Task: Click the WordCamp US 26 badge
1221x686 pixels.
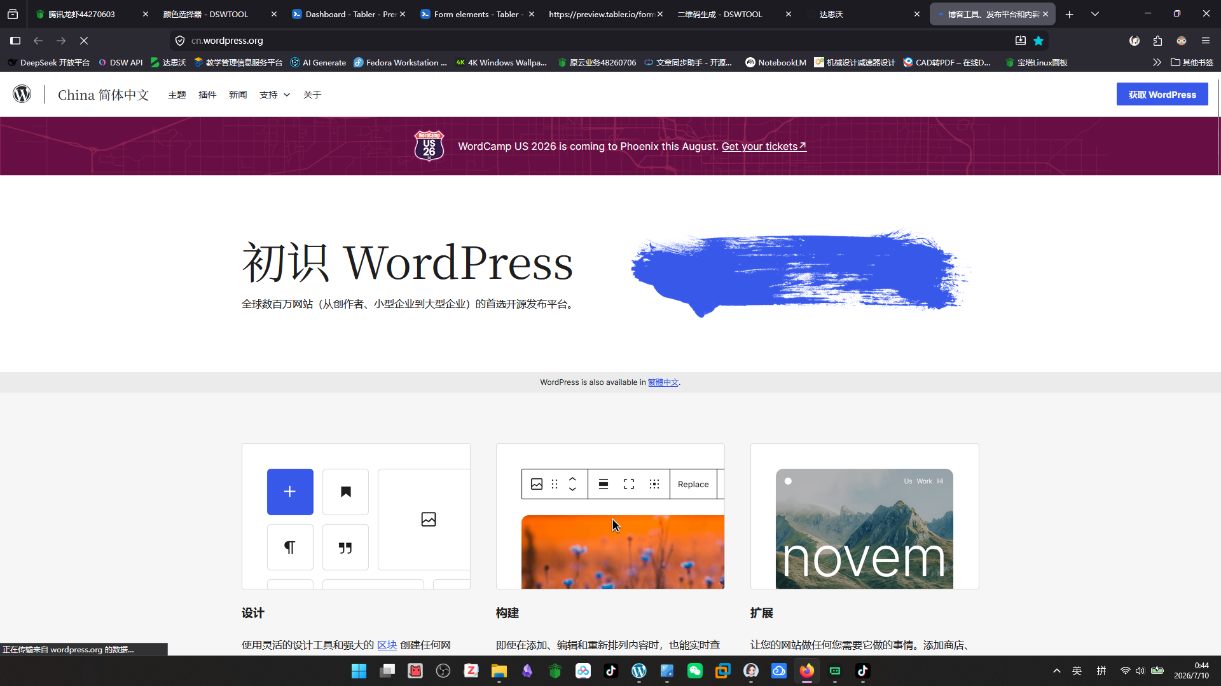Action: pyautogui.click(x=429, y=145)
